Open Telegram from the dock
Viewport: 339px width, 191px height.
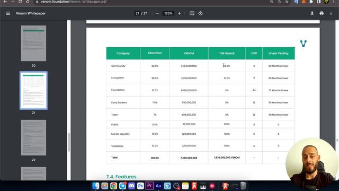coord(122,186)
